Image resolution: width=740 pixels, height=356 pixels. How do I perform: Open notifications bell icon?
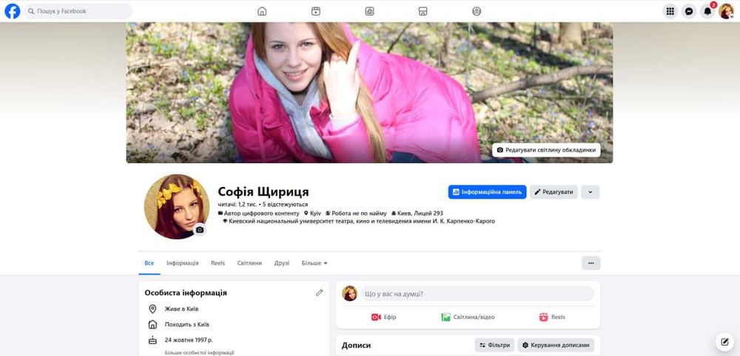708,11
